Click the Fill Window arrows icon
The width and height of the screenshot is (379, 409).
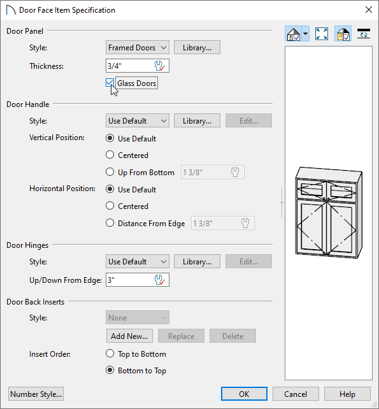click(x=322, y=34)
